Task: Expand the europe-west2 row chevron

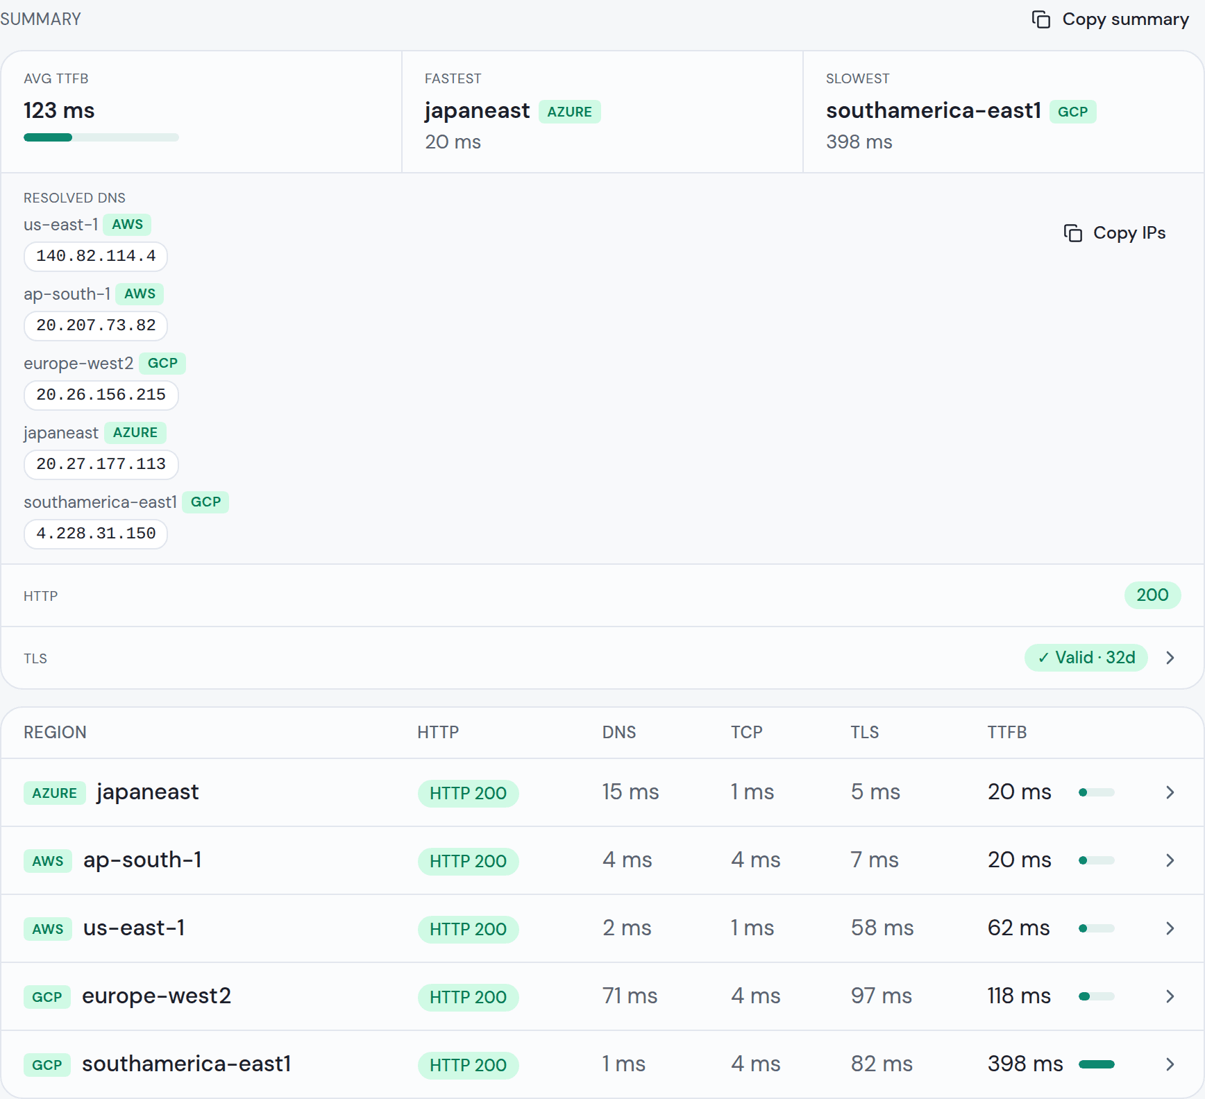Action: click(x=1170, y=996)
